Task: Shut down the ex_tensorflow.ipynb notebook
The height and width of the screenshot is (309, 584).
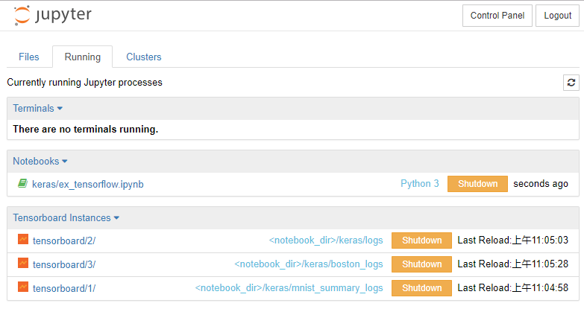Action: (x=477, y=184)
